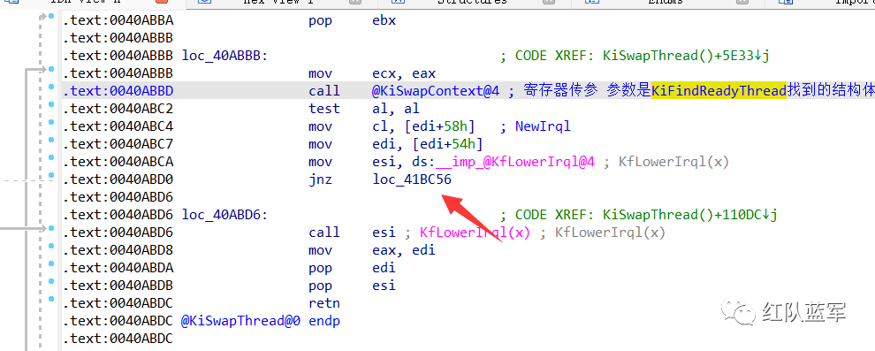
Task: Click address .text:0040ABDA
Action: coord(118,268)
